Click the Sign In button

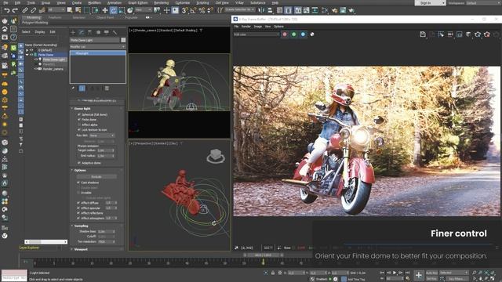430,3
